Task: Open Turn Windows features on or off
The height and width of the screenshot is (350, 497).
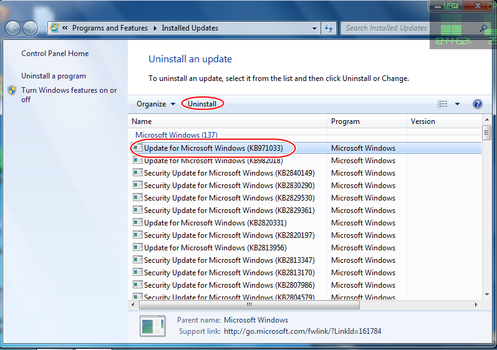Action: click(x=69, y=95)
